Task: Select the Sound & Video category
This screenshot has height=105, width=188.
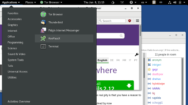Action: (x=17, y=54)
